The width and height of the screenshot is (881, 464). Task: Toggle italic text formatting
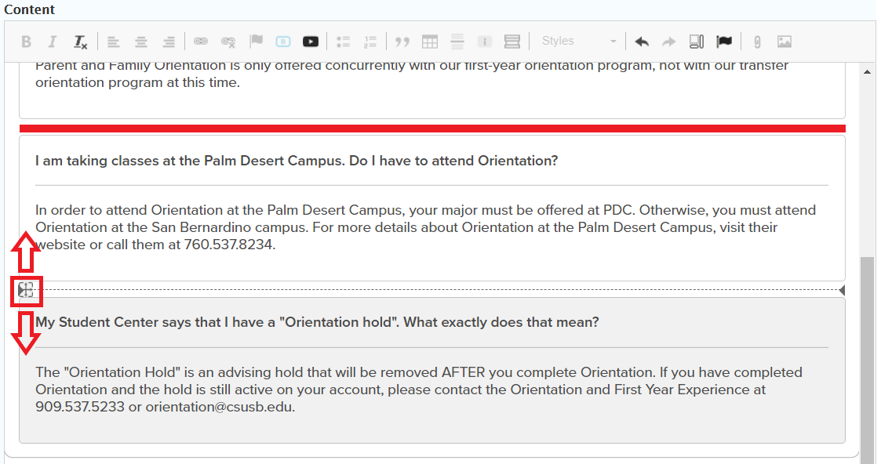pos(53,42)
